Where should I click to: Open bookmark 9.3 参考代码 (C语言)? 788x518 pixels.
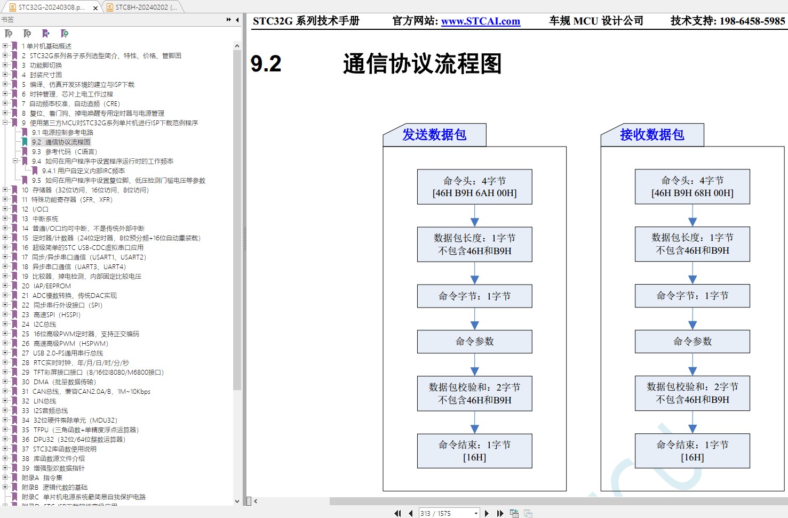pos(65,151)
